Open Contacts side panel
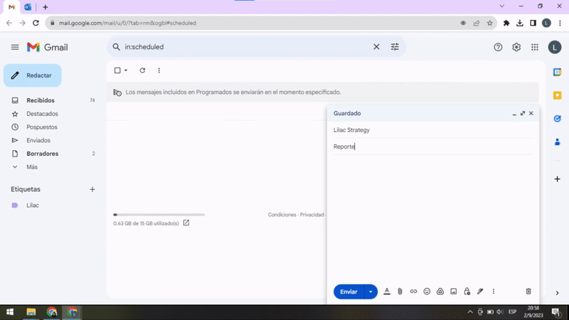Screen dimensions: 569x320 click(557, 142)
